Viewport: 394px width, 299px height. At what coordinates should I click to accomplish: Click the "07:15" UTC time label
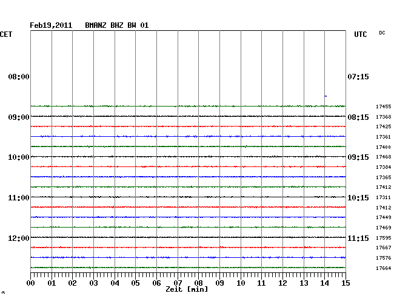[x=358, y=77]
